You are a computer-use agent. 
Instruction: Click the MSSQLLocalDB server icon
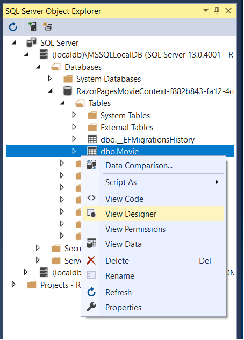click(44, 54)
